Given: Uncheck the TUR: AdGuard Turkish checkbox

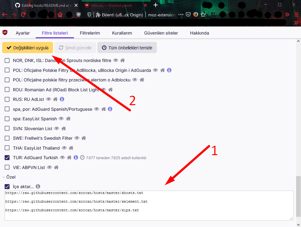Looking at the screenshot, I should pos(7,158).
